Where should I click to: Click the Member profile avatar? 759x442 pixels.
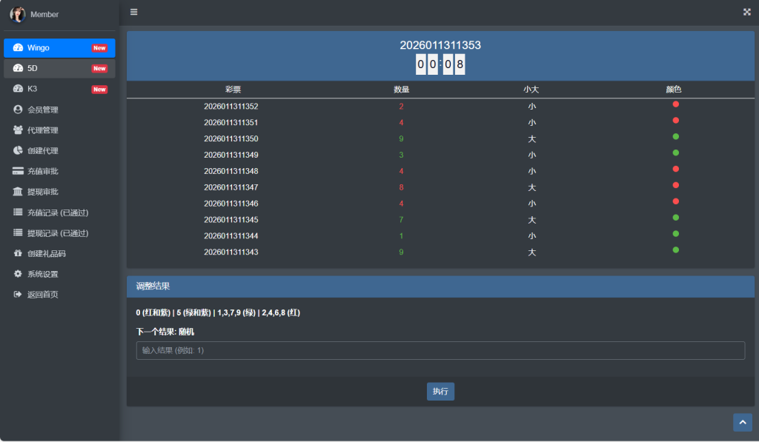[x=18, y=14]
